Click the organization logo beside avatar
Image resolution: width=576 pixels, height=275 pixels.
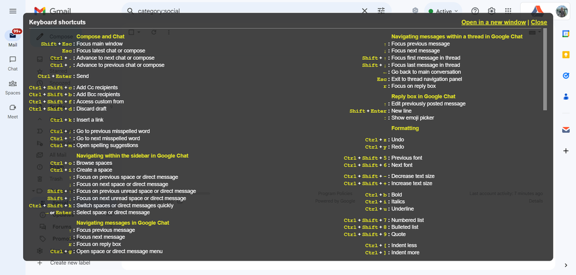point(537,11)
